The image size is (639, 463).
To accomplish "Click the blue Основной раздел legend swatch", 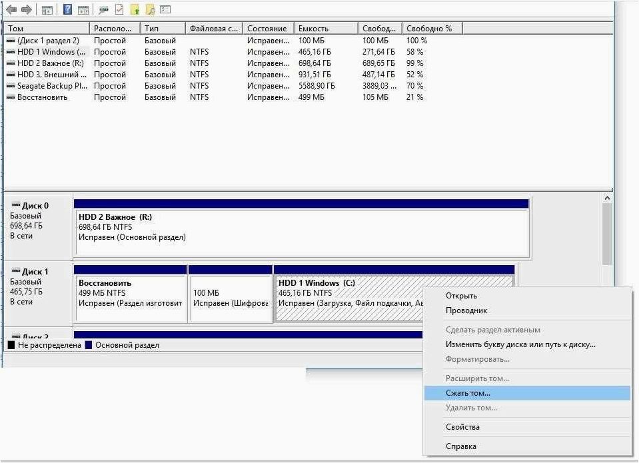I will (89, 345).
